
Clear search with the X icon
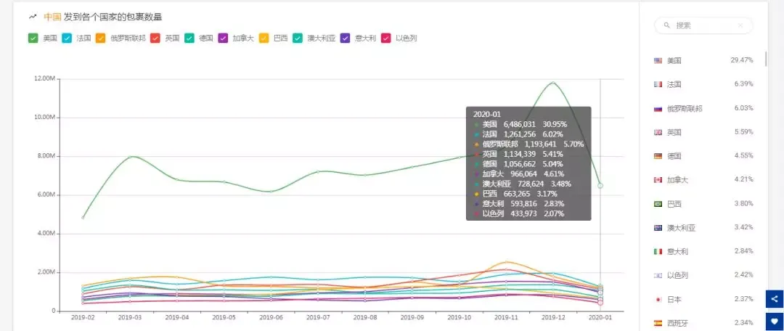click(740, 25)
